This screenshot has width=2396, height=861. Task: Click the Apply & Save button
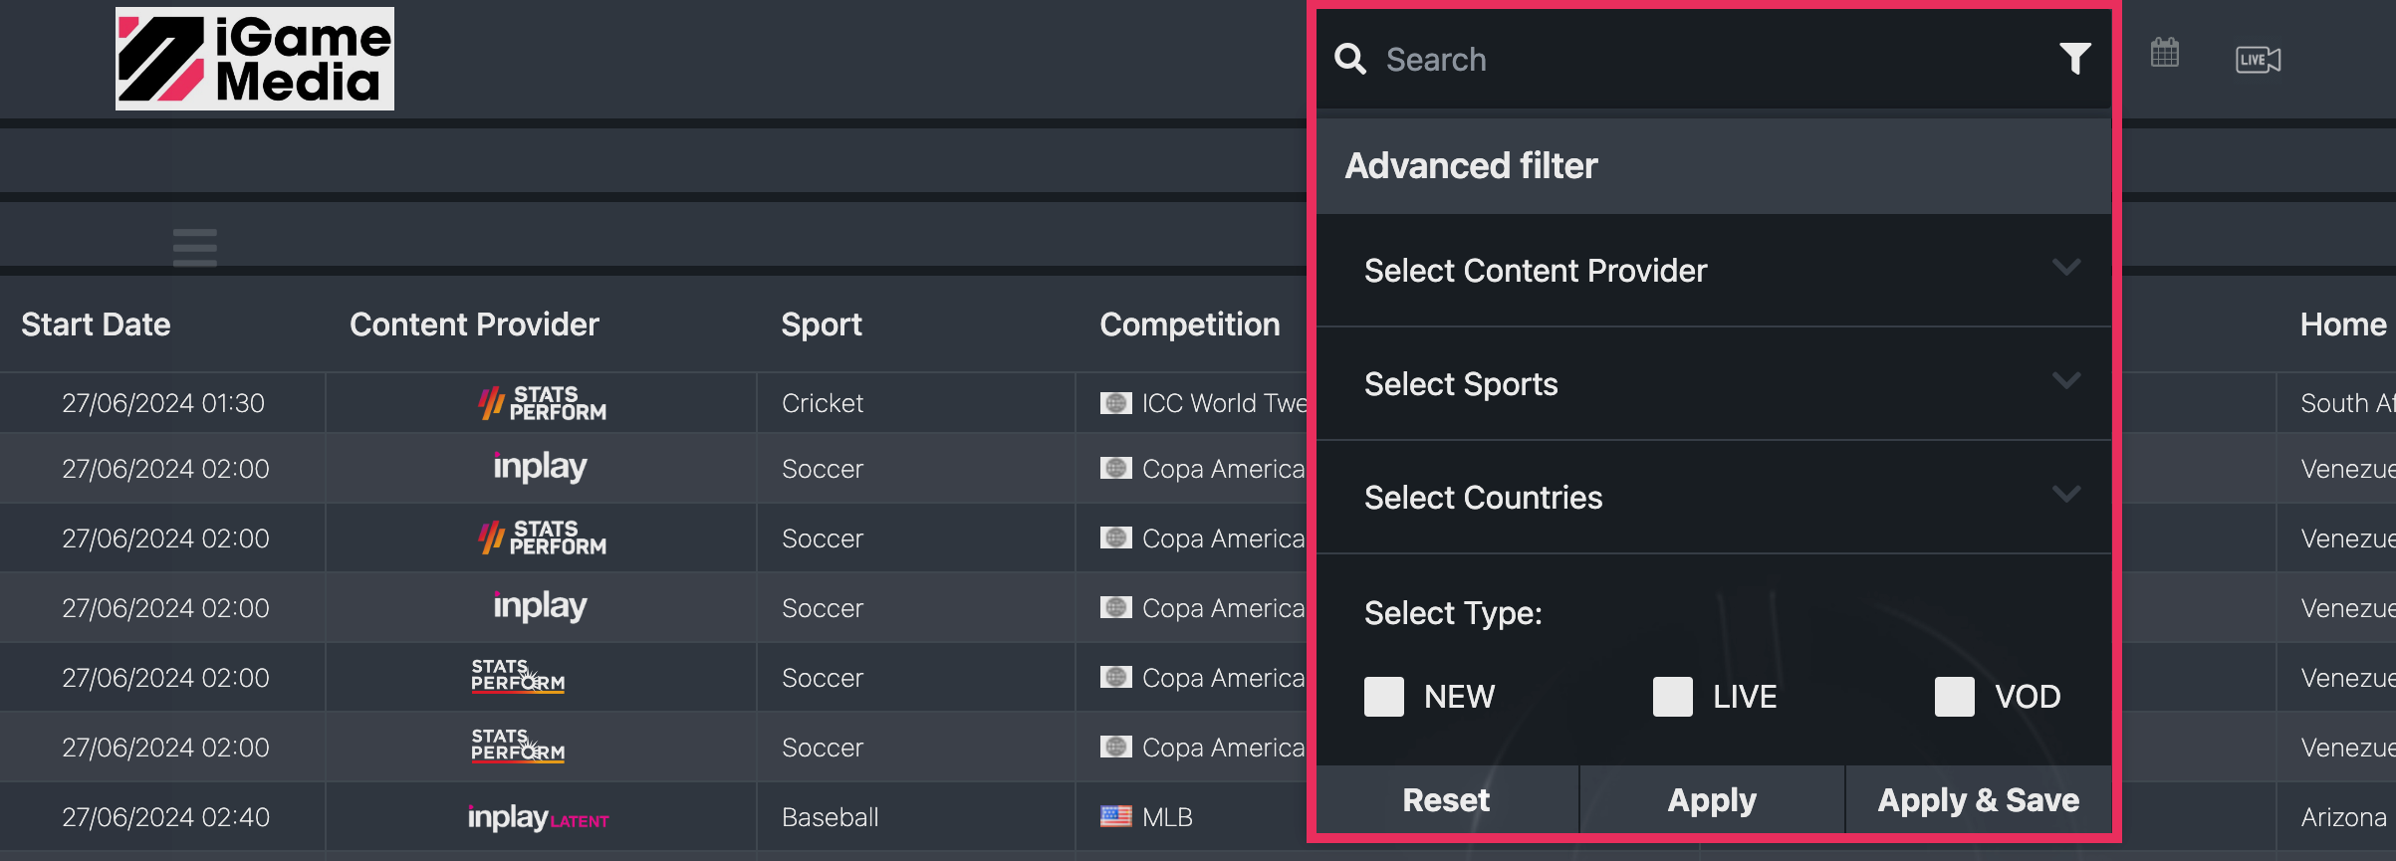pyautogui.click(x=1978, y=800)
